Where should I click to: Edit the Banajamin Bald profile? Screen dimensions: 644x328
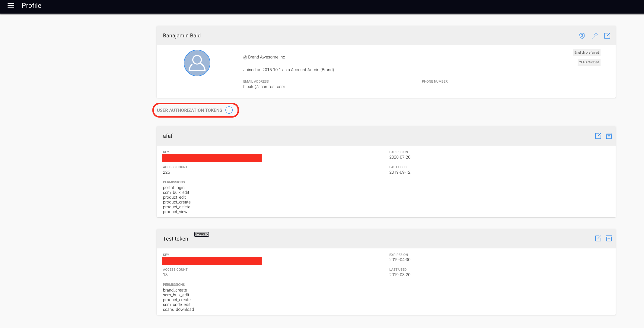(607, 36)
